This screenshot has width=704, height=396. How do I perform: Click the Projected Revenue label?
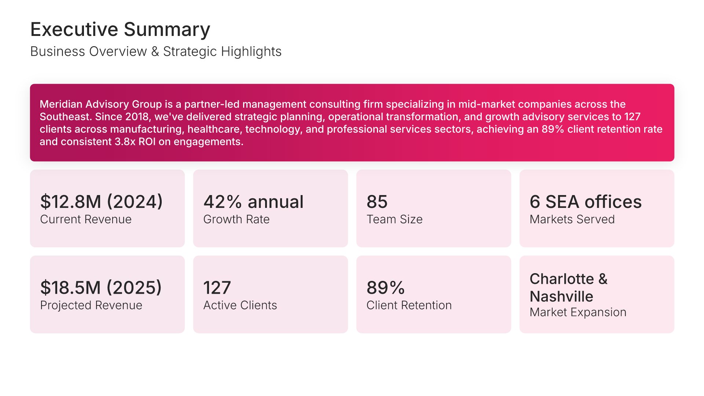[x=91, y=305]
